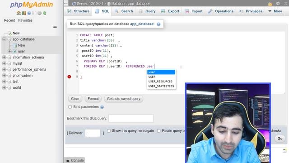Pick USER_RESOURCES from autocomplete list
This screenshot has width=289, height=163.
point(161,81)
